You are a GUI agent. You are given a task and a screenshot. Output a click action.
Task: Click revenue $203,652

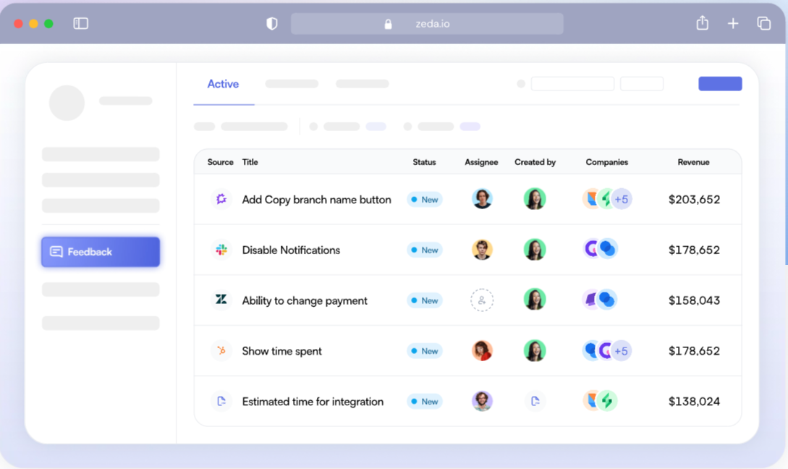[x=694, y=200]
